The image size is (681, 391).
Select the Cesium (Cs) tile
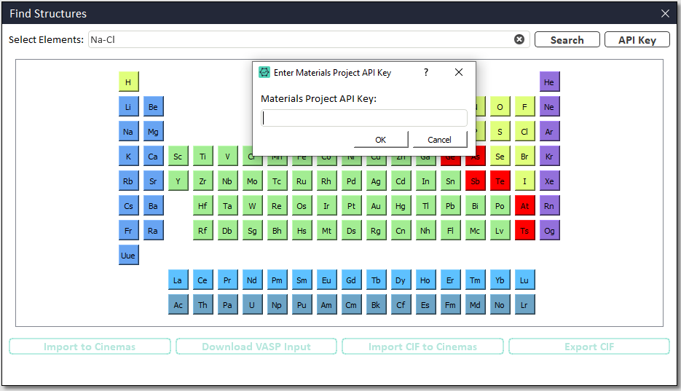pyautogui.click(x=129, y=205)
